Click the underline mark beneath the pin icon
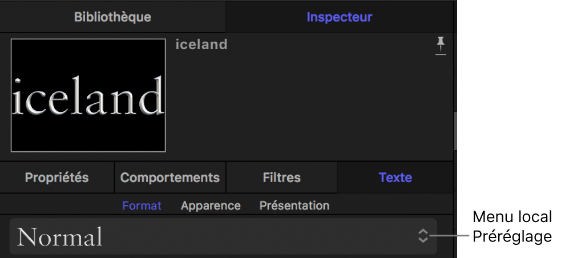The image size is (565, 258). (440, 55)
